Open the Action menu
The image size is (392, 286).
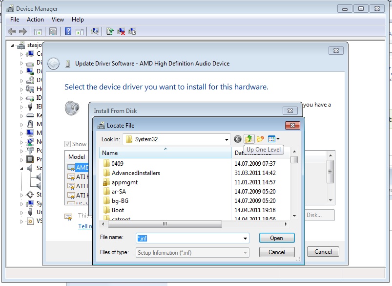[35, 20]
